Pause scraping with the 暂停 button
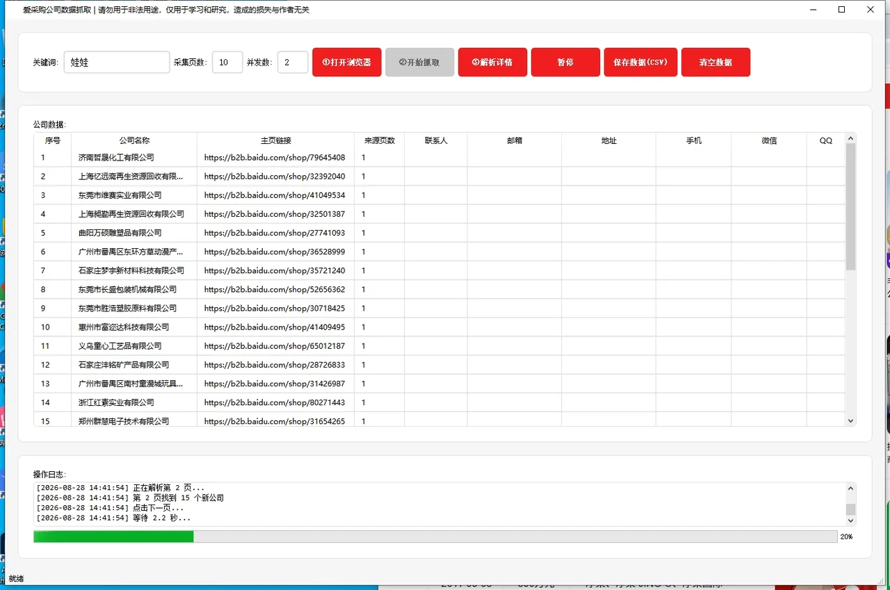Screen dimensions: 890x590 point(565,62)
